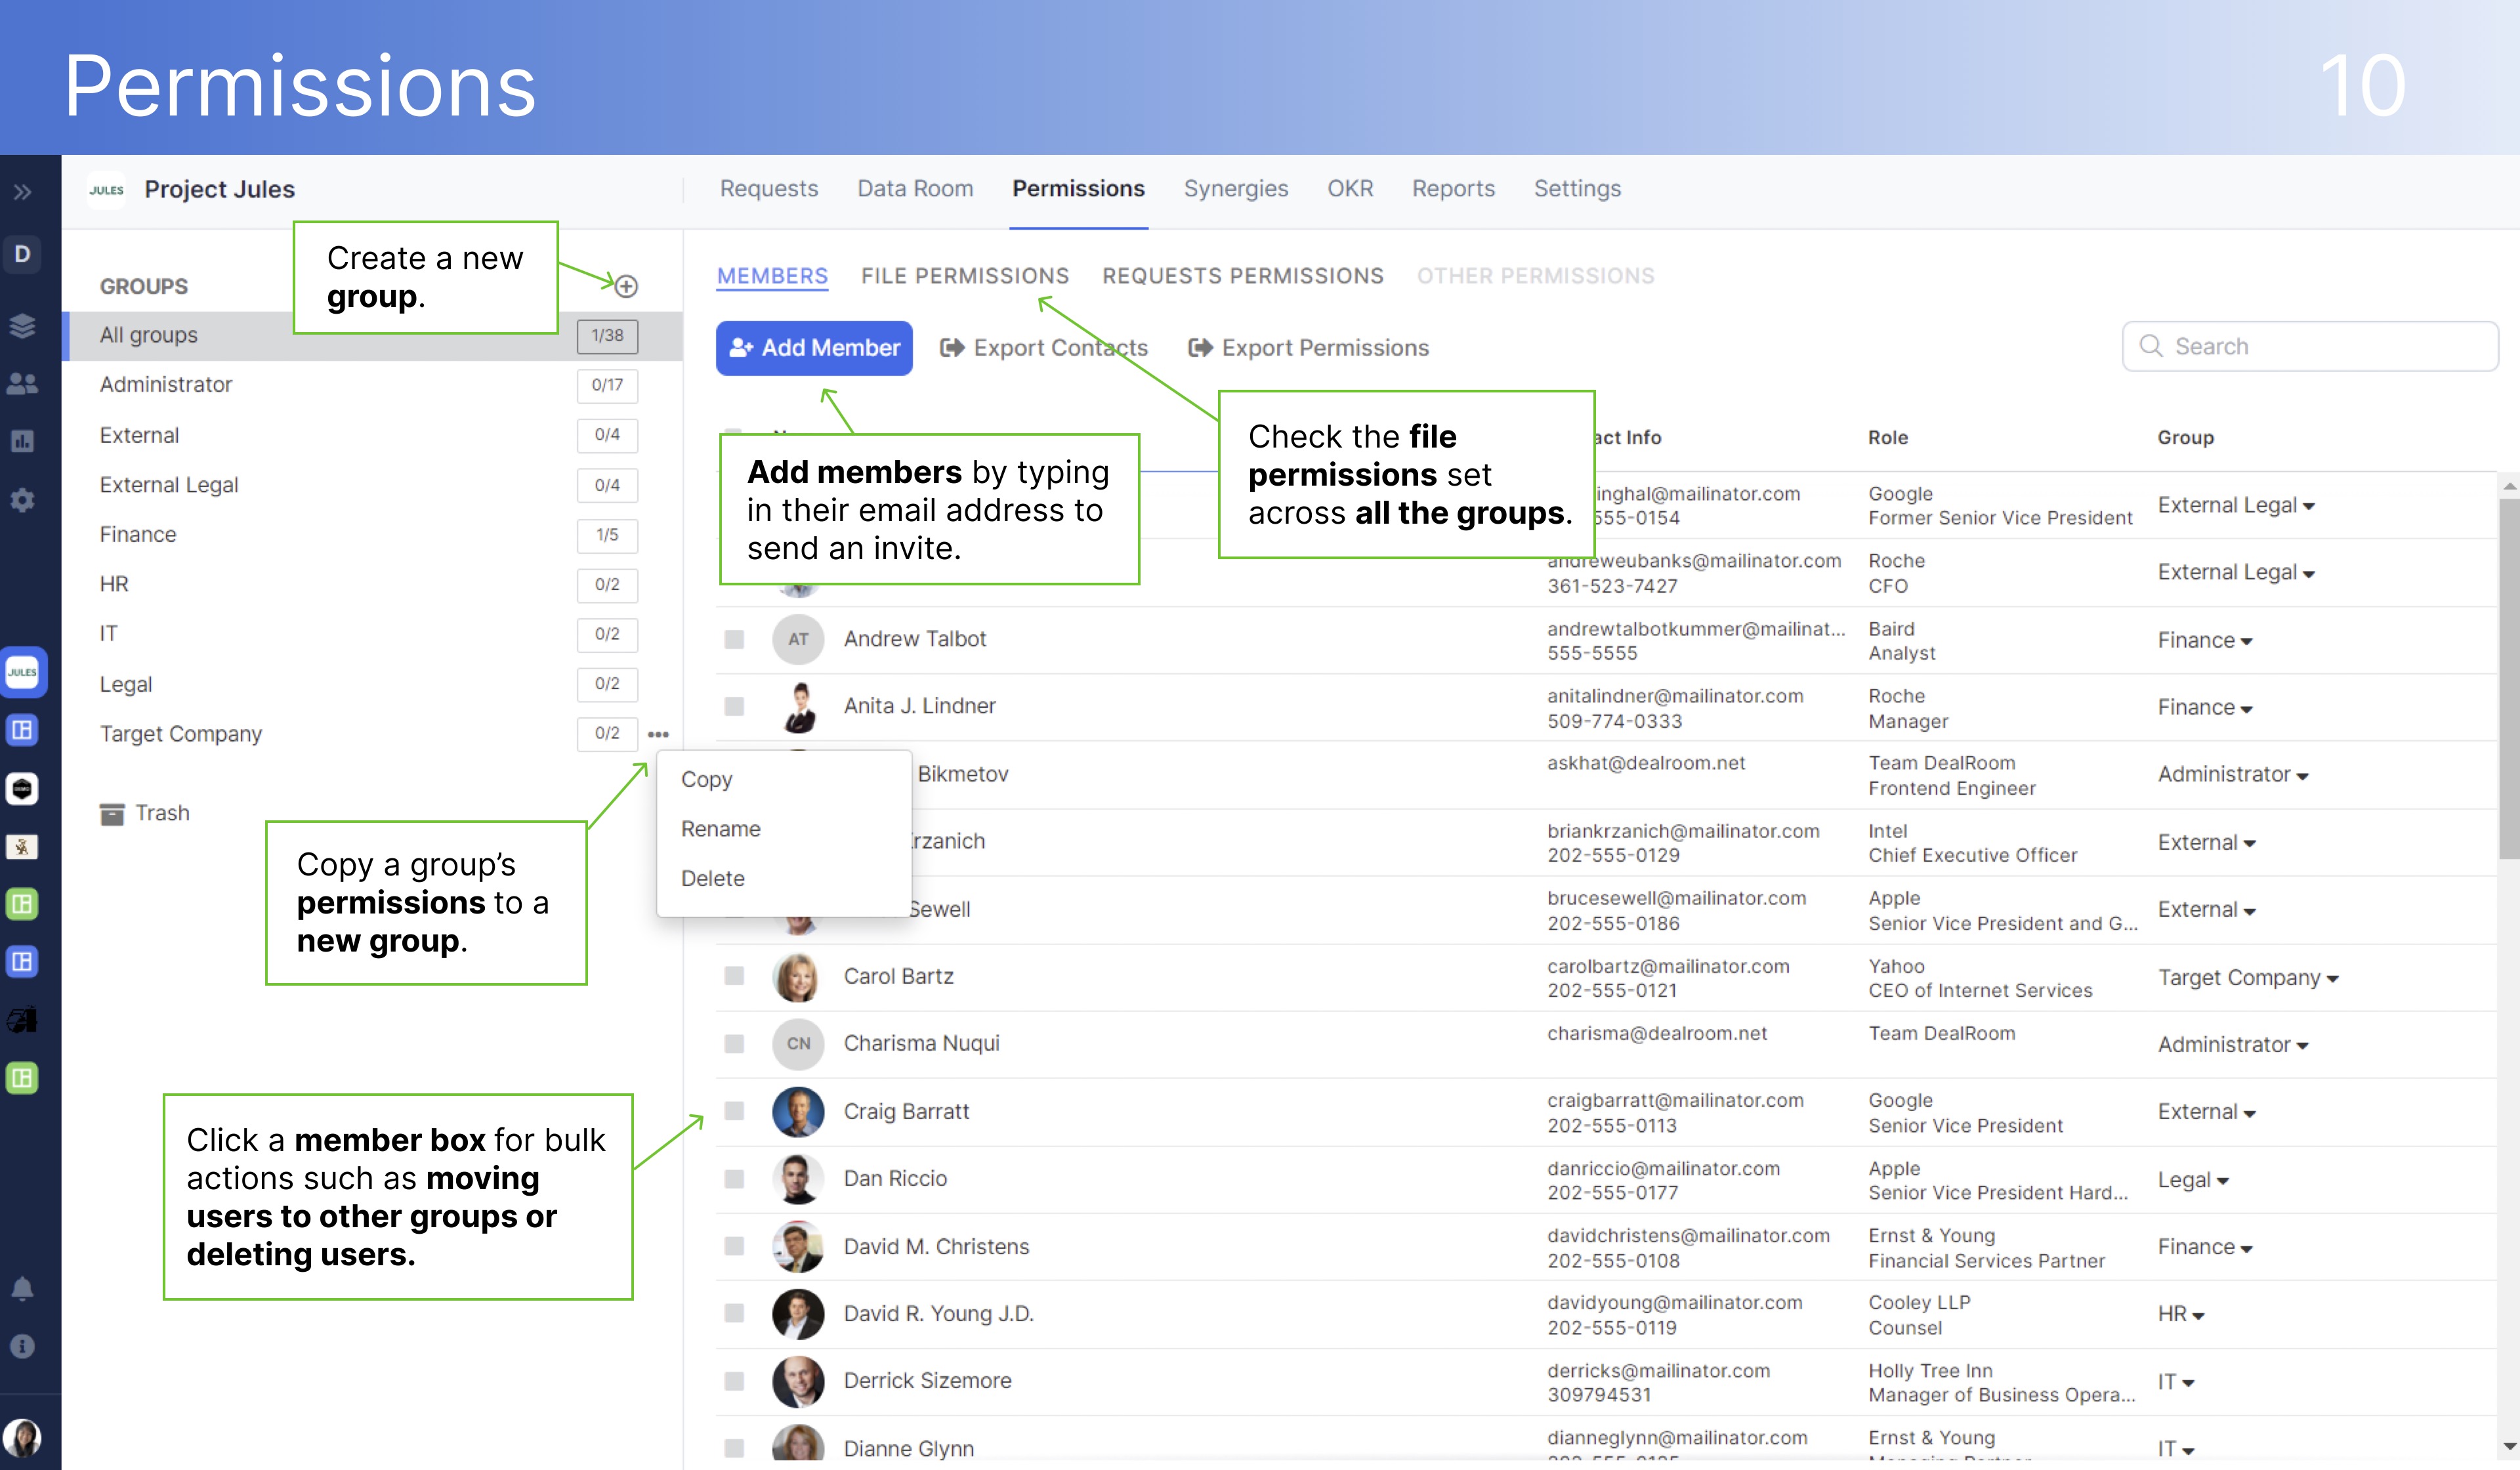
Task: Open the analytics chart icon in the sidebar
Action: click(x=23, y=441)
